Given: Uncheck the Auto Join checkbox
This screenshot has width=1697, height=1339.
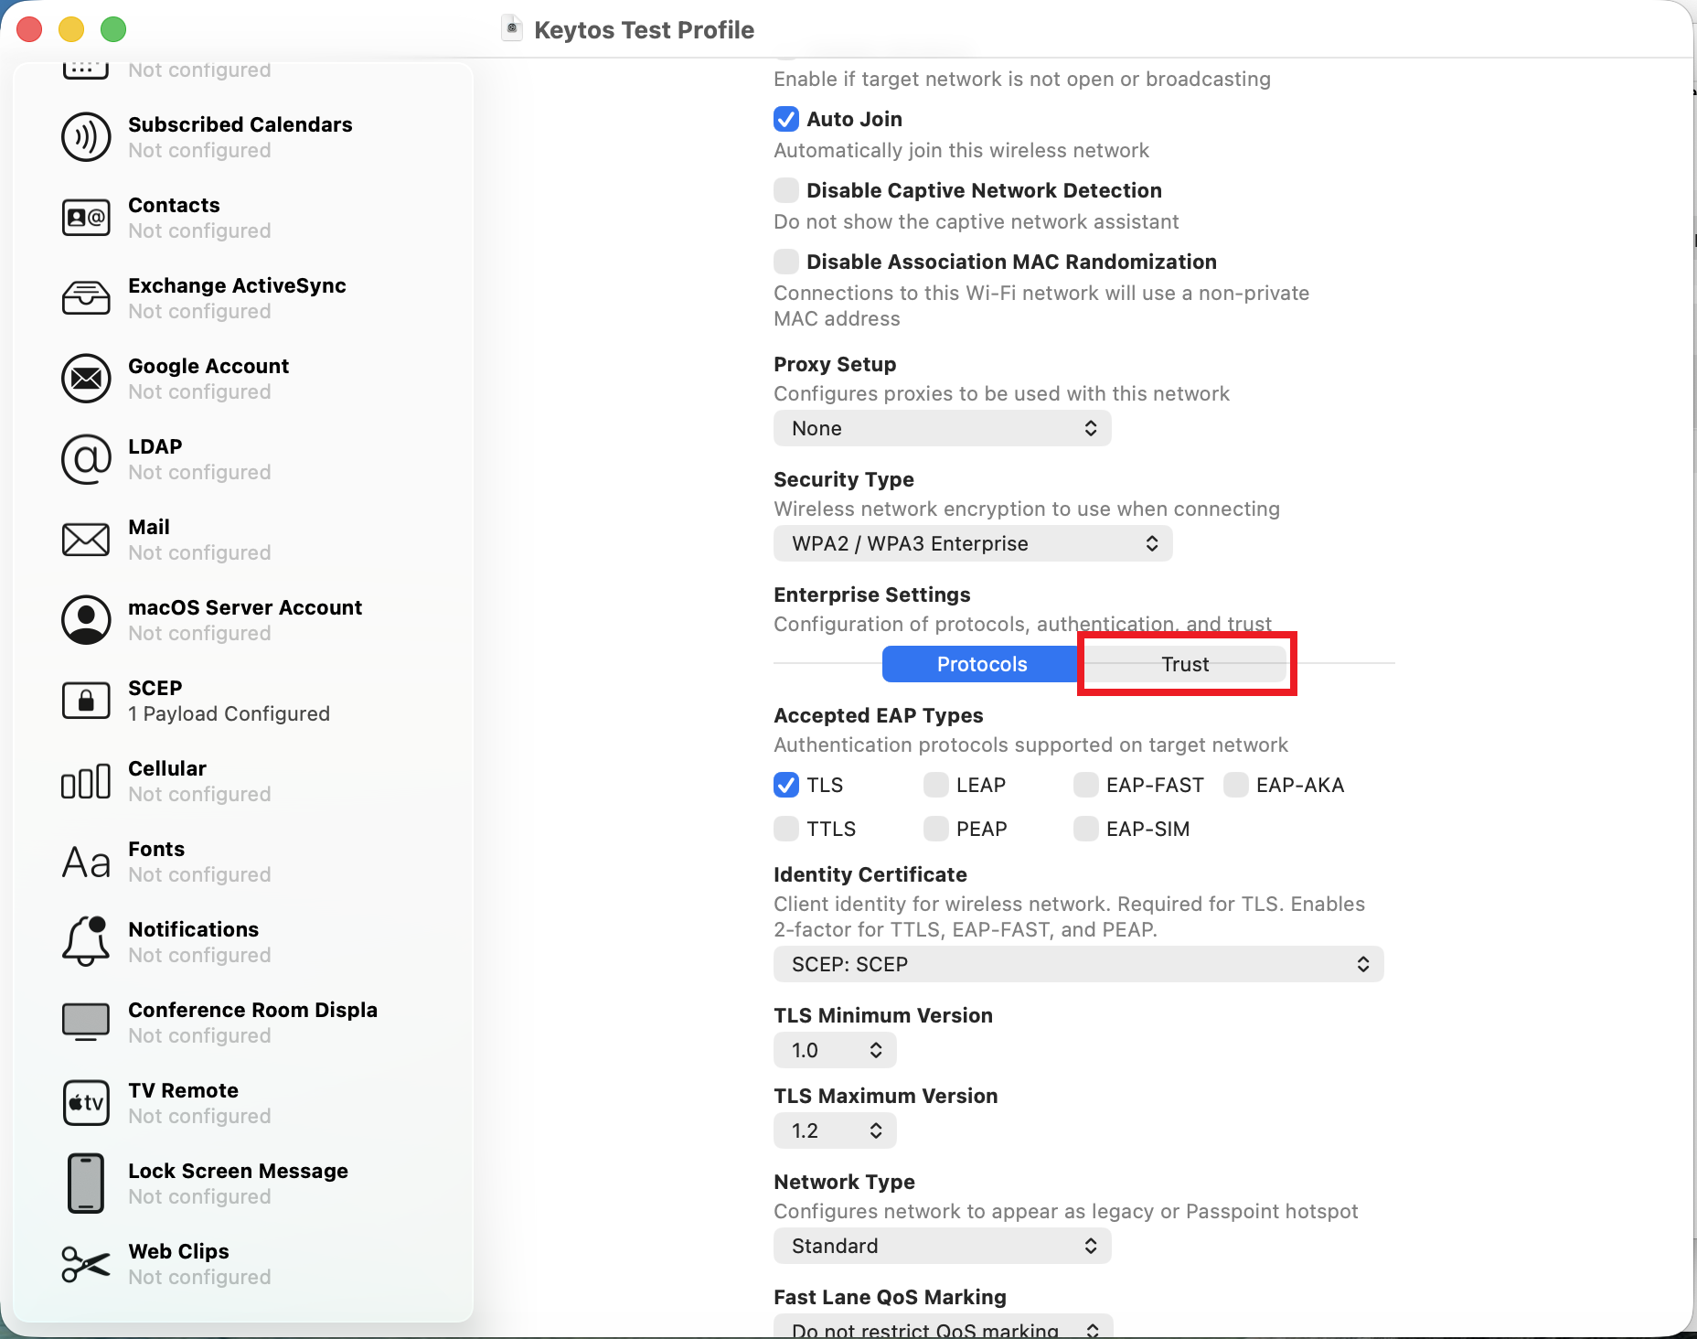Looking at the screenshot, I should coord(786,119).
